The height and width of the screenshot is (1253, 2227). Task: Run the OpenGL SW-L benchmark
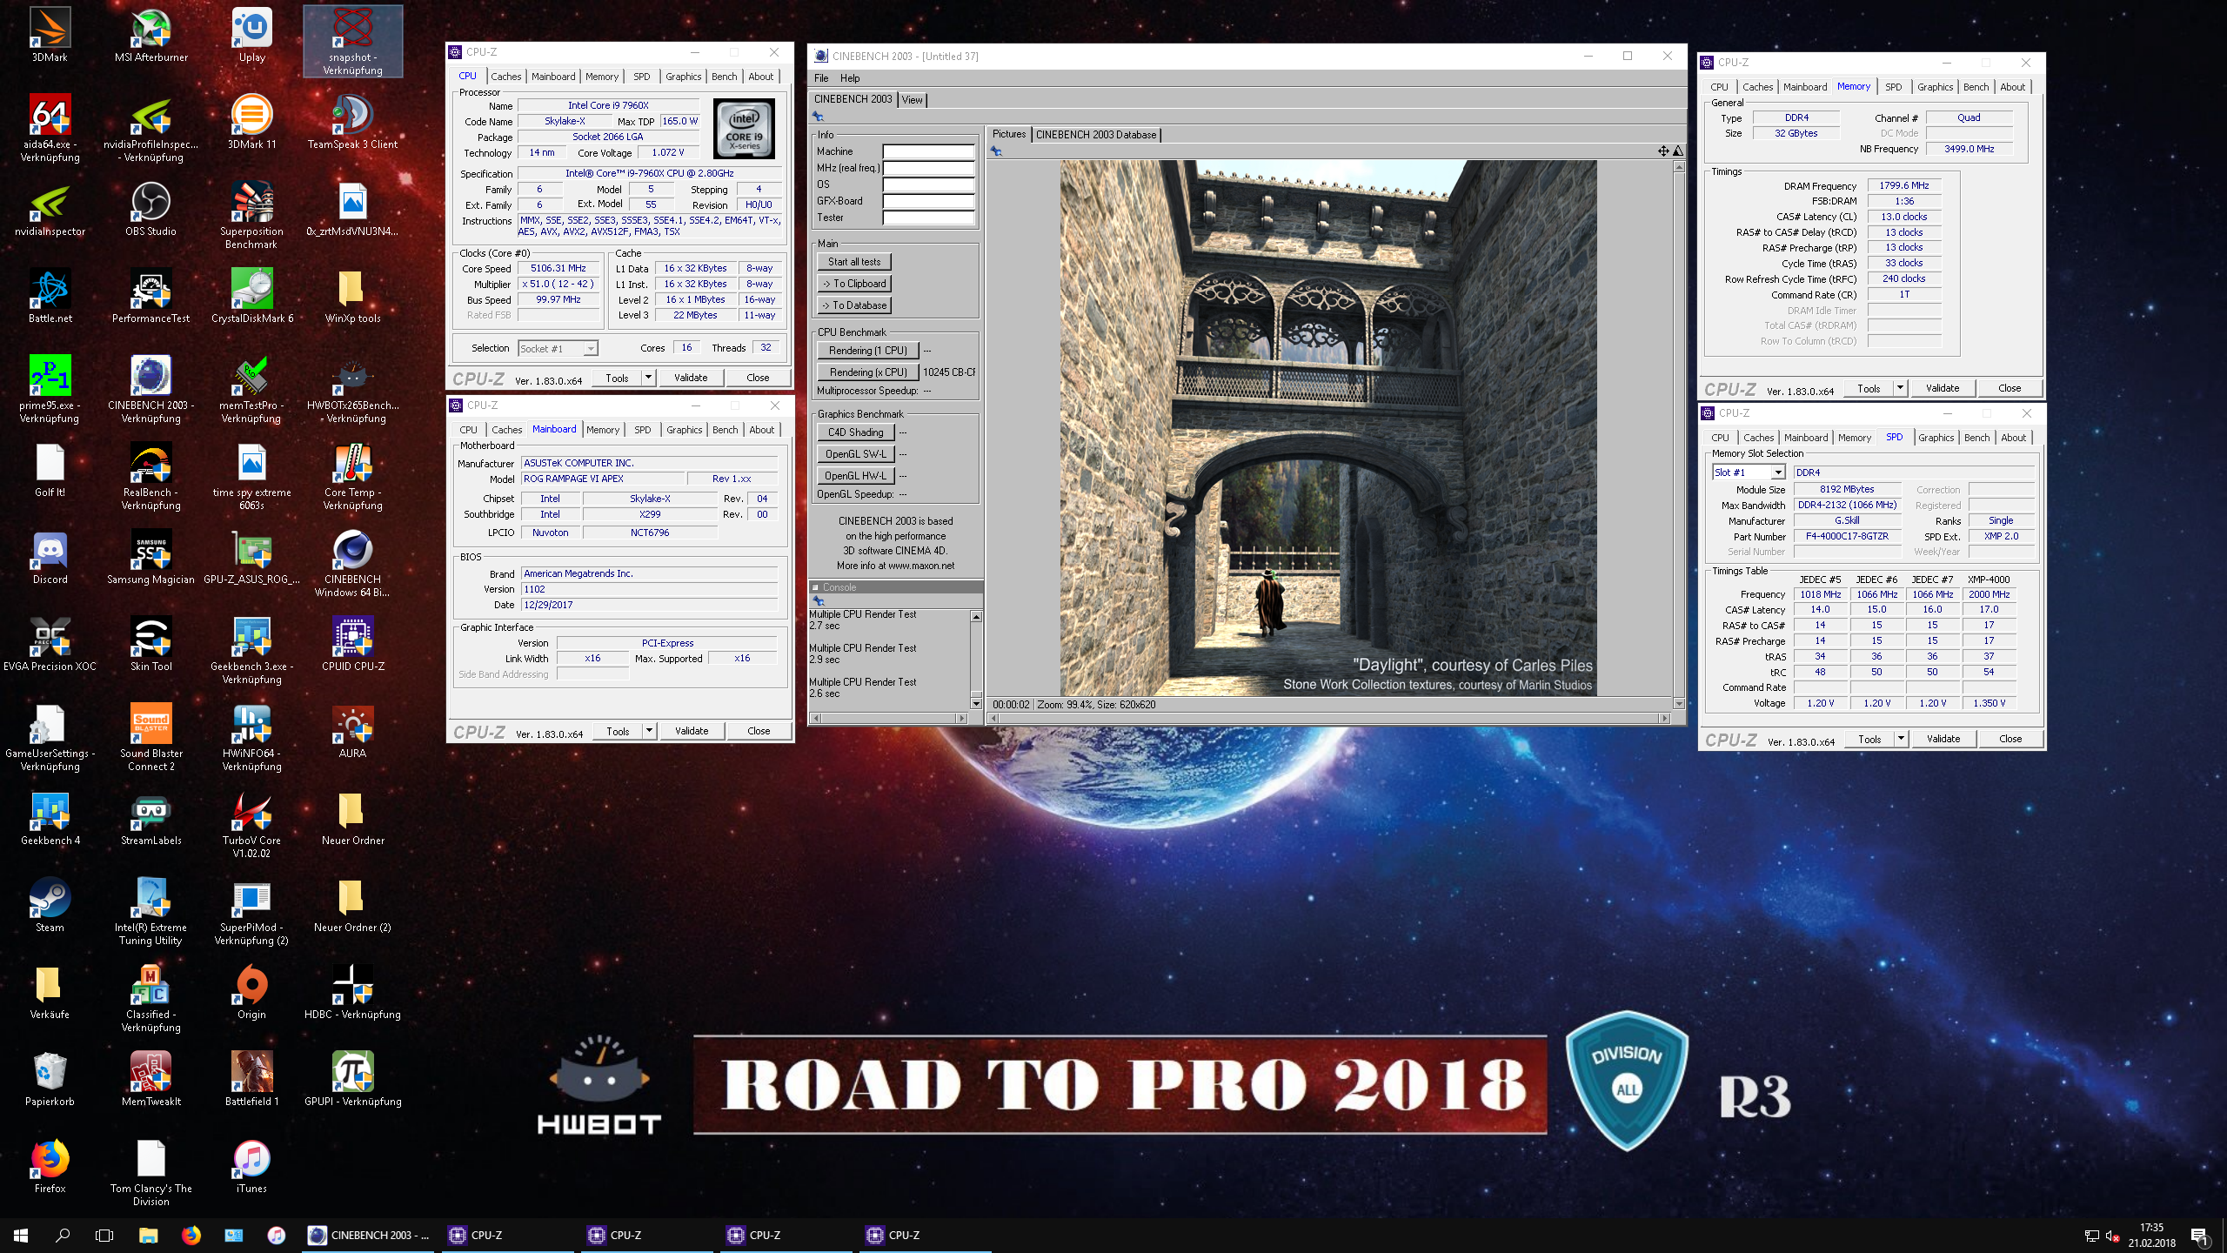(855, 454)
